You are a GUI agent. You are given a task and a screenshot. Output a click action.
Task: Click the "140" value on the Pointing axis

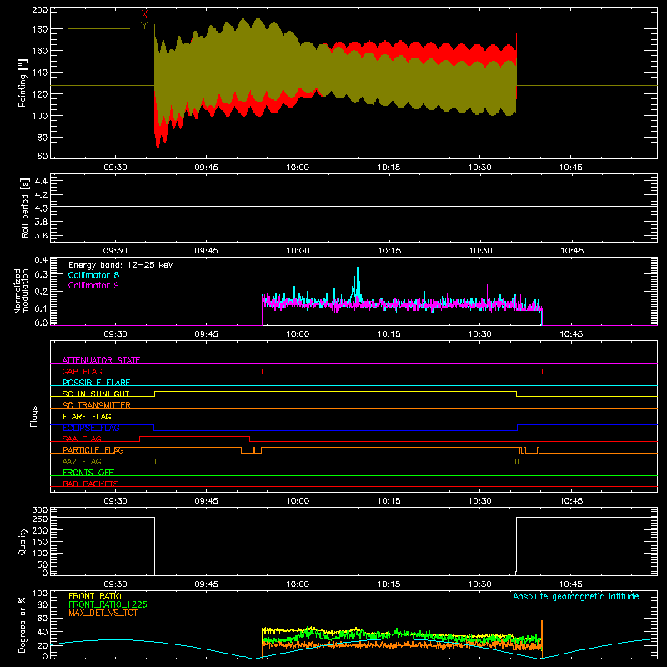pyautogui.click(x=40, y=73)
